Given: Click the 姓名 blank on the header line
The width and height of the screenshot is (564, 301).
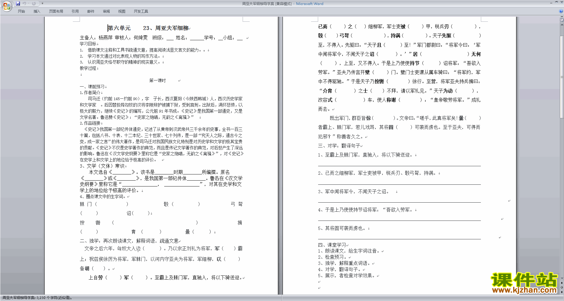Looking at the screenshot, I should click(x=197, y=38).
